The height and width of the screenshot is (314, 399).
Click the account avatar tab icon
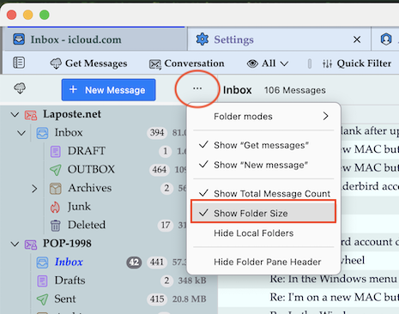point(386,39)
